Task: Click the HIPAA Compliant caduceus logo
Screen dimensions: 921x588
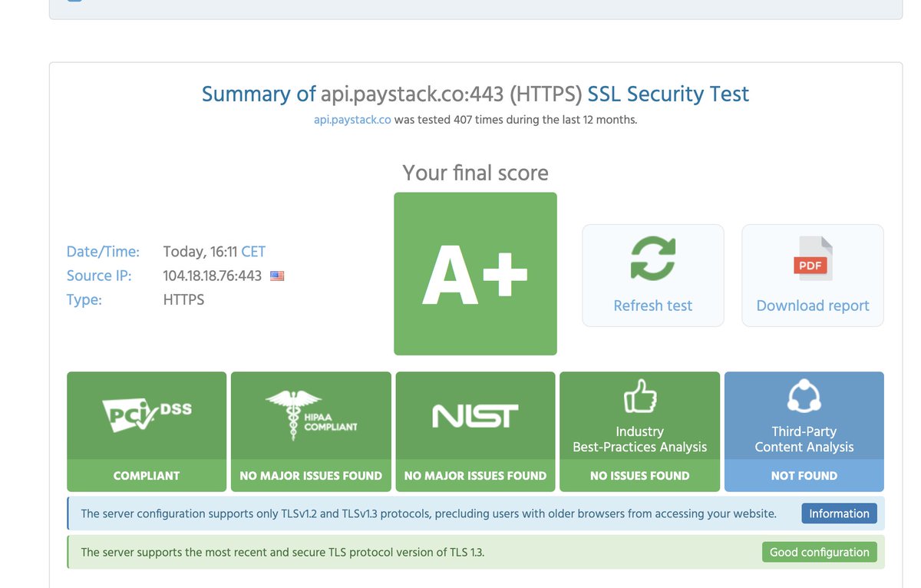Action: click(x=311, y=415)
